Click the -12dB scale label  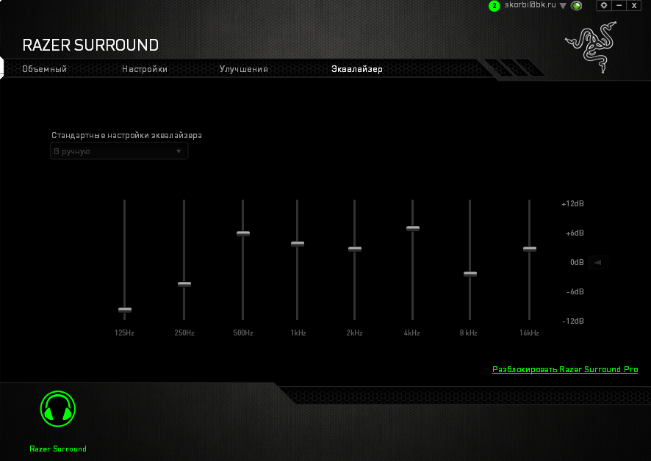573,322
